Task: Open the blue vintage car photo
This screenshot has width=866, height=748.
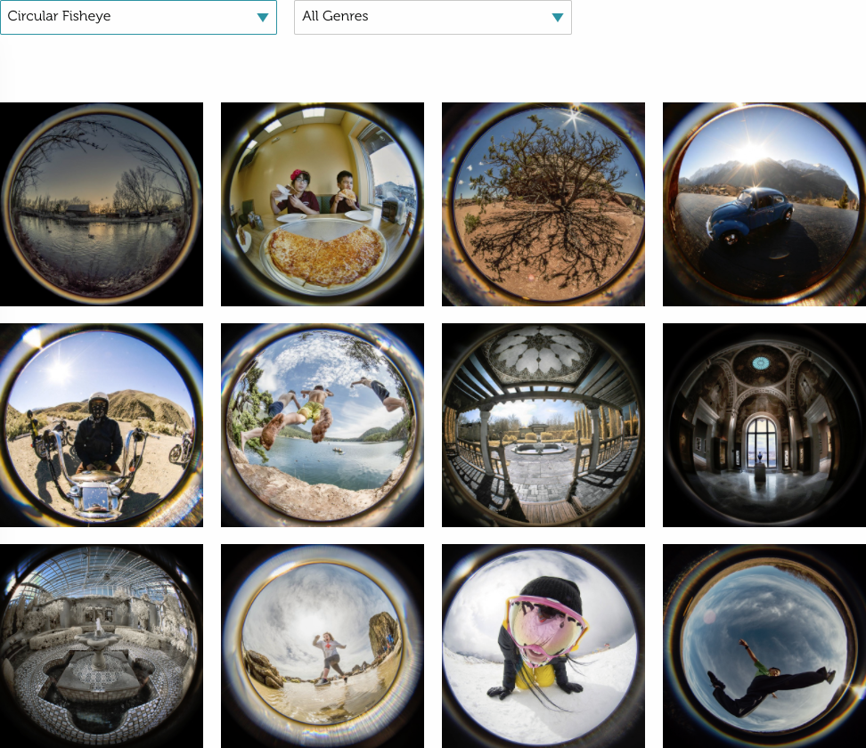Action: (x=764, y=204)
